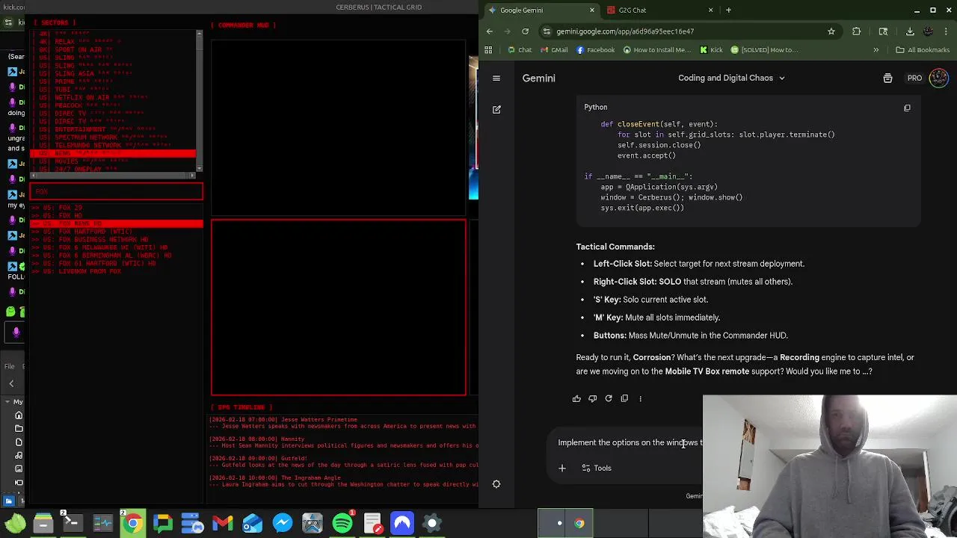Launch Spotify from the taskbar
The height and width of the screenshot is (538, 957).
[x=342, y=523]
